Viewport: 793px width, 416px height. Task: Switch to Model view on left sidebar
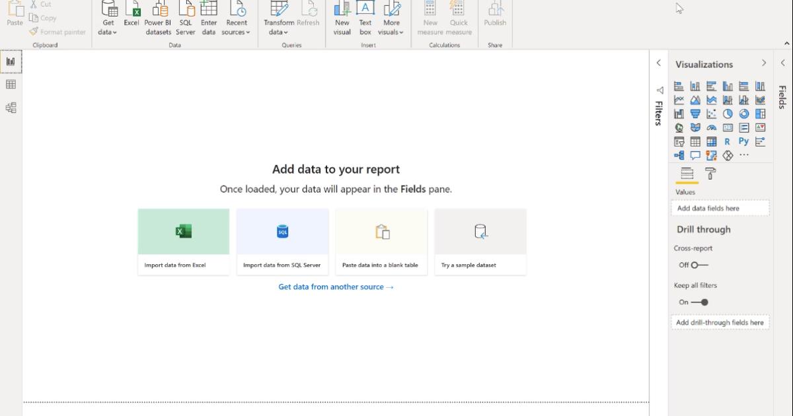(x=11, y=106)
